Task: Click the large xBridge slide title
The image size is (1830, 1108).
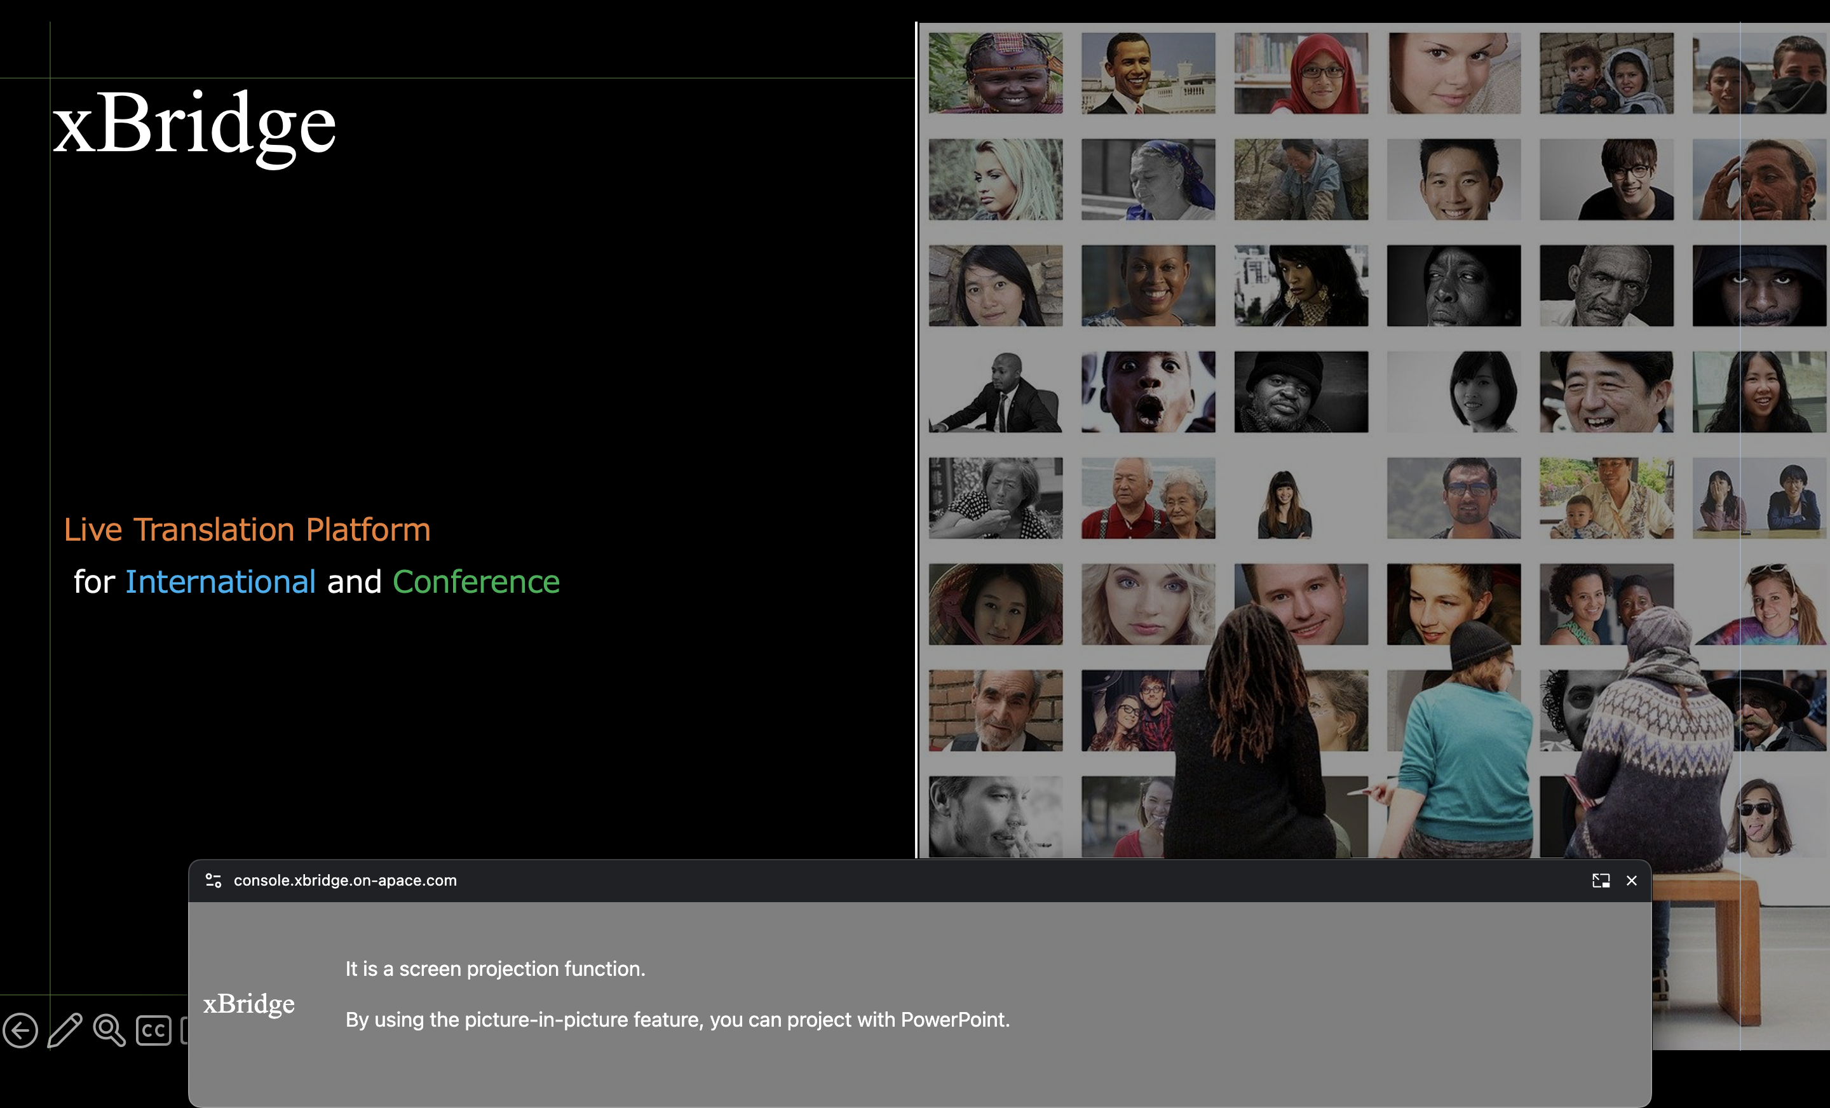Action: (194, 125)
